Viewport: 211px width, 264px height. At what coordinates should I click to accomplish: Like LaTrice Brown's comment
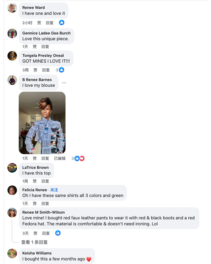tap(35, 181)
